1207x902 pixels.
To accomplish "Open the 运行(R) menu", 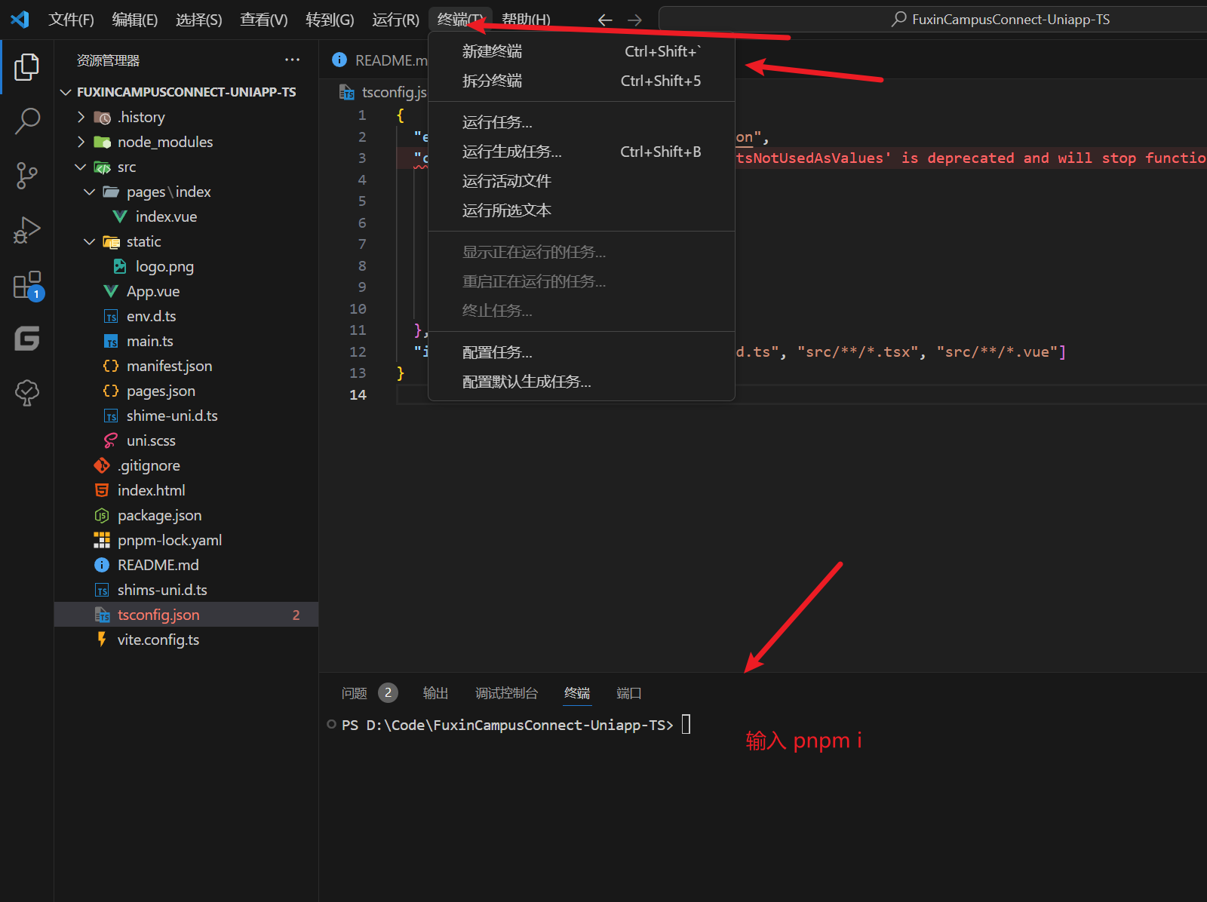I will [395, 20].
